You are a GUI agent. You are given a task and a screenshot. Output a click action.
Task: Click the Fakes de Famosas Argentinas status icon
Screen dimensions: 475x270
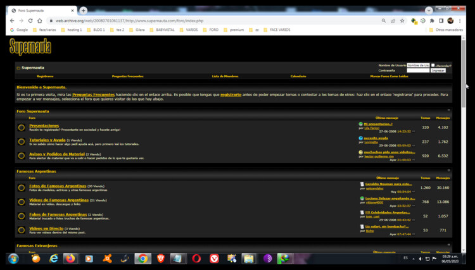pyautogui.click(x=21, y=216)
